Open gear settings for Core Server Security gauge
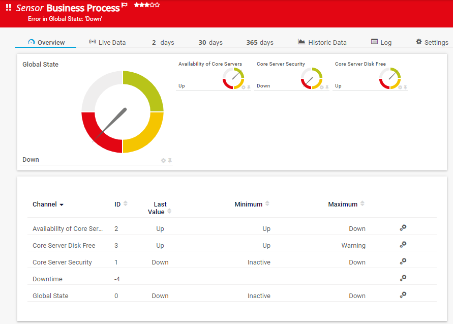Viewport: 453px width, 324px height. pos(322,87)
